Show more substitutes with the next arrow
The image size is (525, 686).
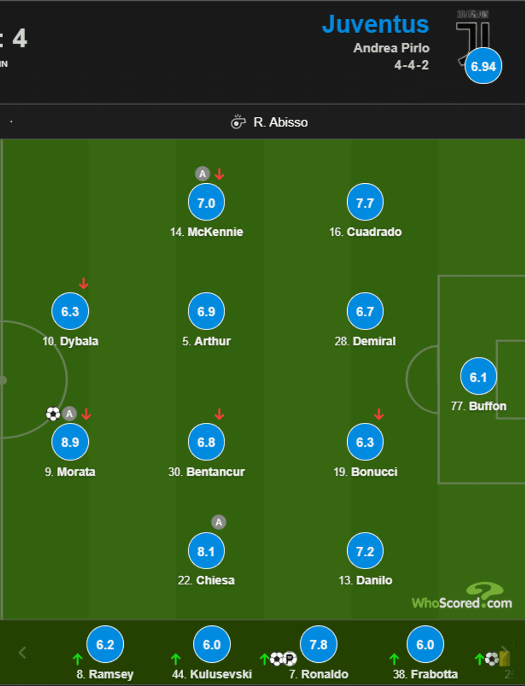click(x=505, y=652)
